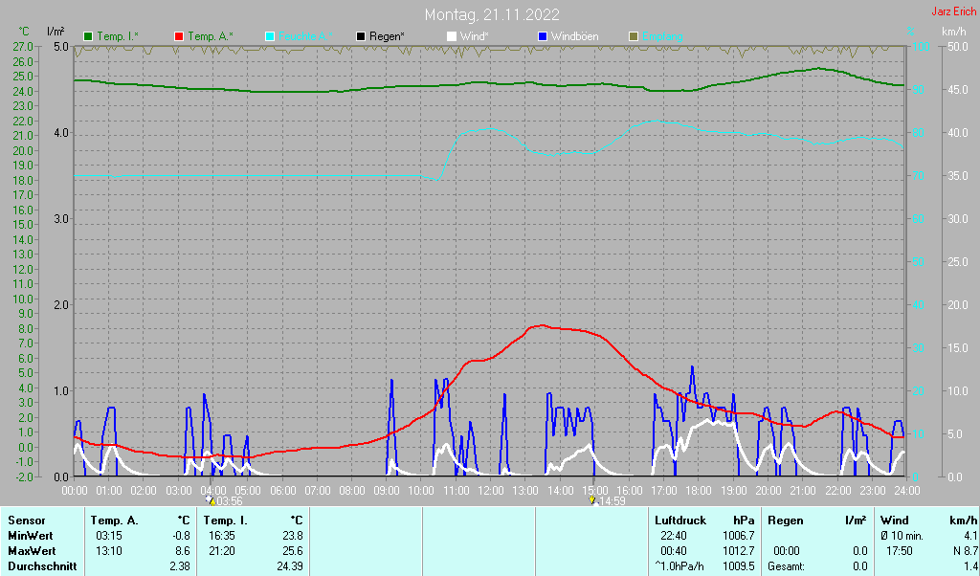Image resolution: width=980 pixels, height=576 pixels.
Task: Click the Sensor header in the table
Action: point(27,521)
